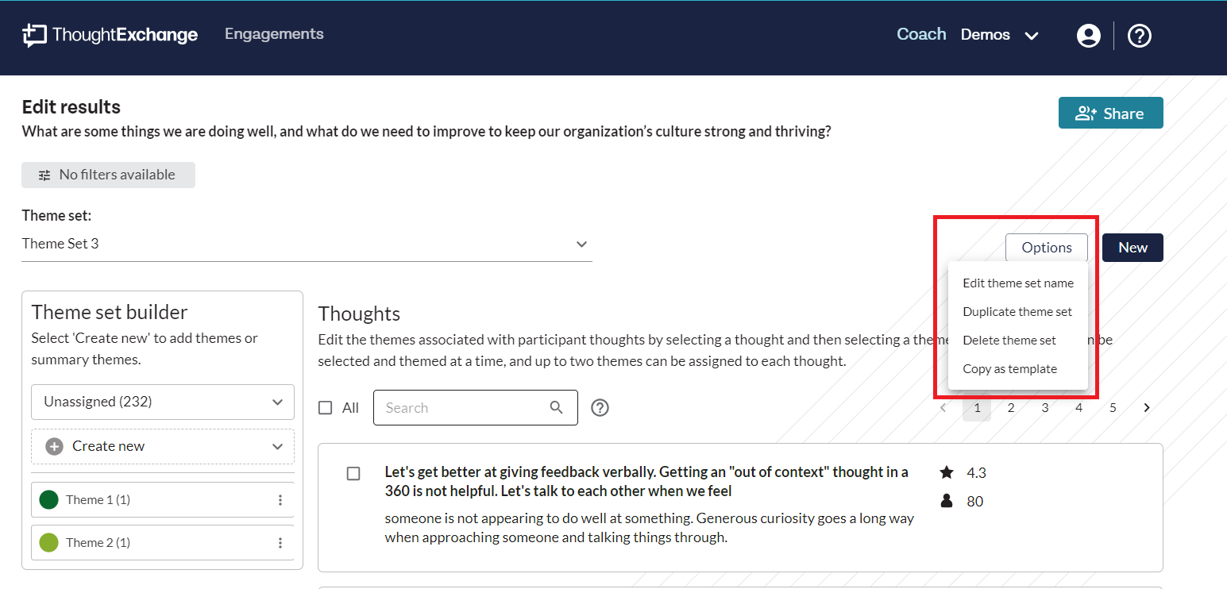Click the New theme set button

(1132, 248)
